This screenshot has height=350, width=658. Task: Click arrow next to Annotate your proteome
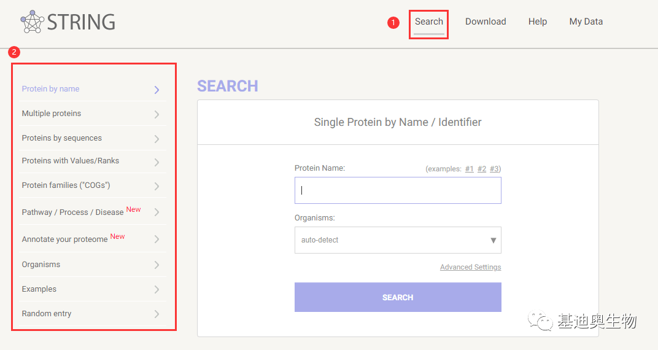pyautogui.click(x=157, y=239)
